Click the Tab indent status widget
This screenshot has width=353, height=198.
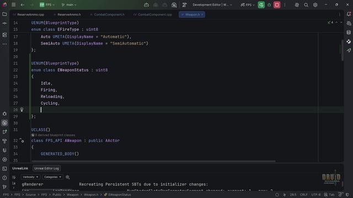[329, 195]
